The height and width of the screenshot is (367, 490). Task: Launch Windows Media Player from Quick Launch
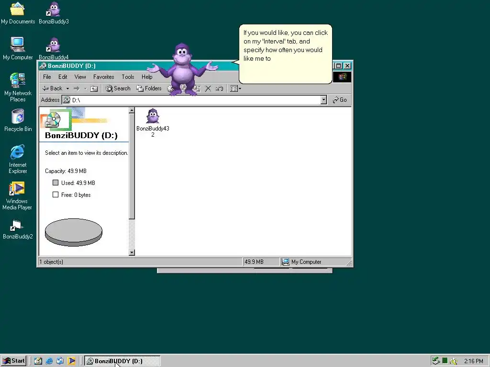click(x=71, y=361)
